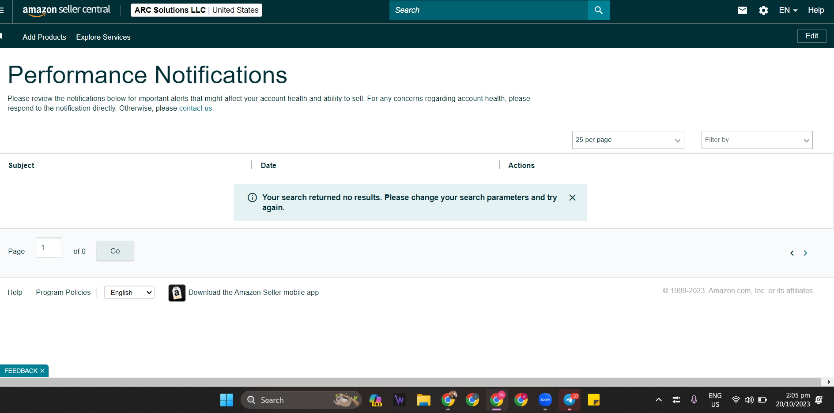Click the horizontal scrollbar track
This screenshot has width=834, height=413.
411,382
